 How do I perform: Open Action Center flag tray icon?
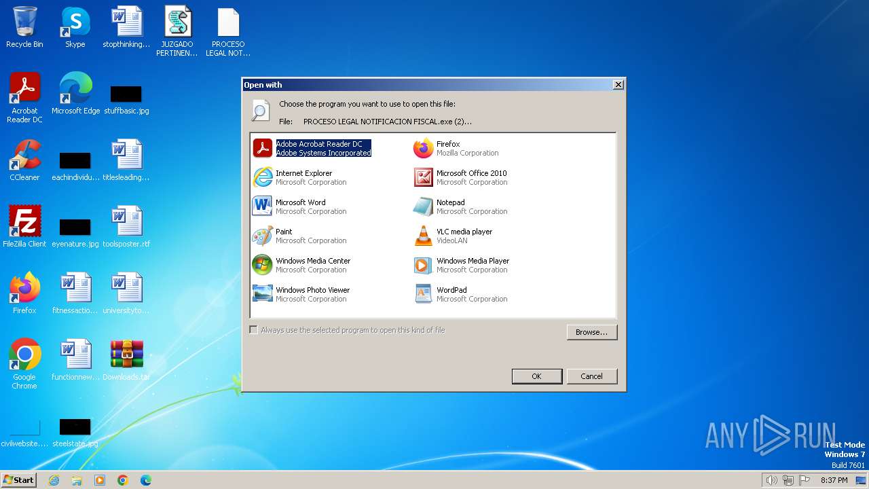(805, 480)
